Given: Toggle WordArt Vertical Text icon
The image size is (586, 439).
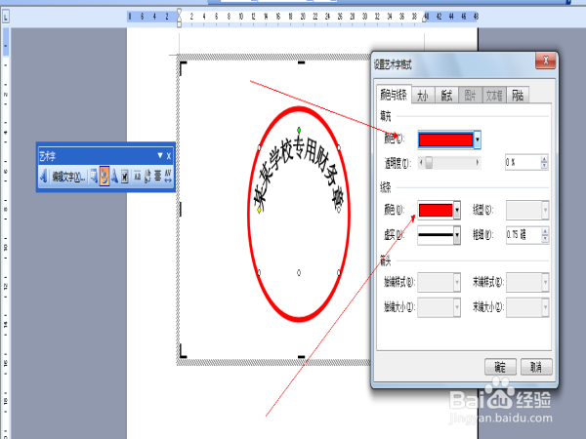Looking at the screenshot, I should (147, 177).
